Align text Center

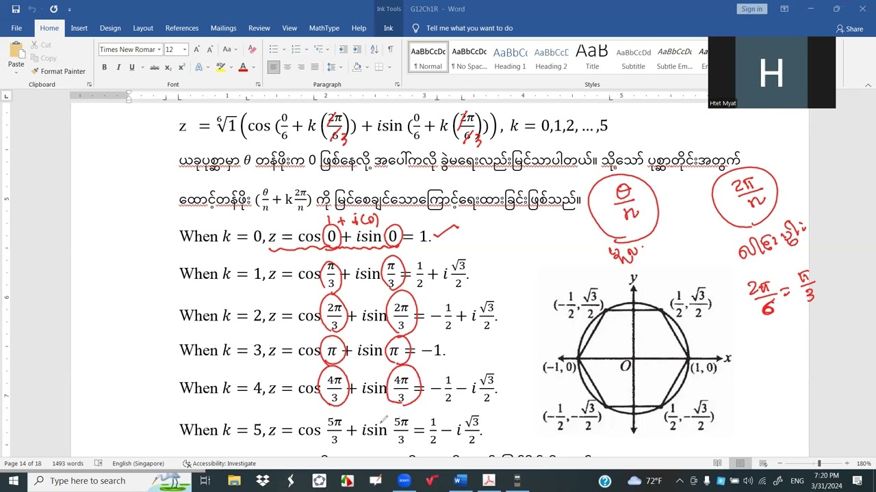pyautogui.click(x=287, y=67)
